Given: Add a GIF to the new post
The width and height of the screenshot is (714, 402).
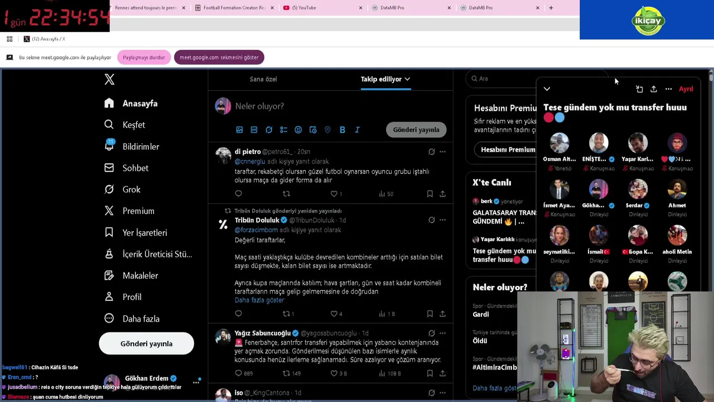Looking at the screenshot, I should pos(254,130).
